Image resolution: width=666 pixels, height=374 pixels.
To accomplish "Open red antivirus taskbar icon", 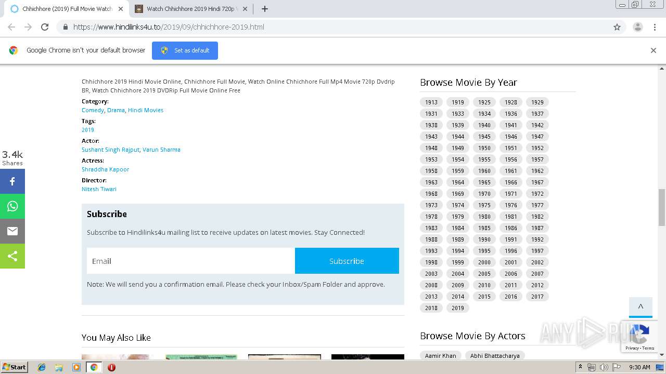I will tap(111, 367).
